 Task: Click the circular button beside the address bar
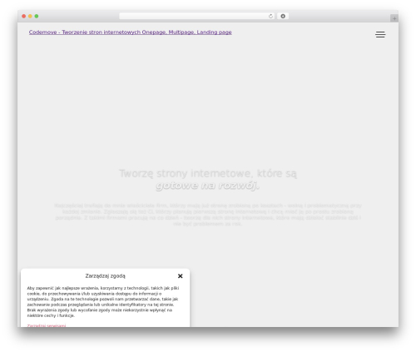(x=283, y=16)
